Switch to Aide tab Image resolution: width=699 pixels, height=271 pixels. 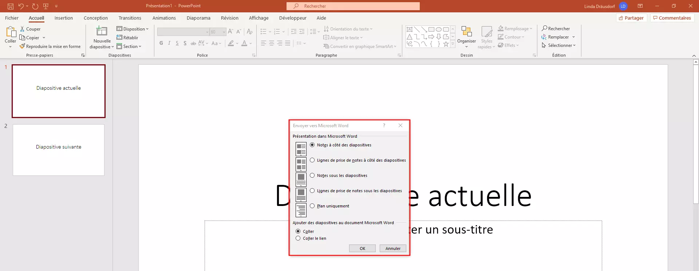(x=321, y=18)
